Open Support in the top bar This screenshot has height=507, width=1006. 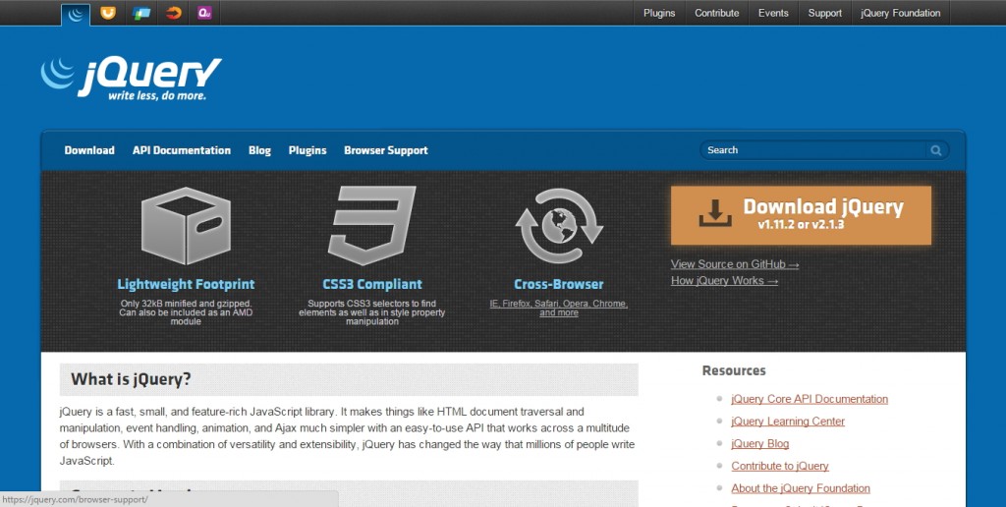coord(824,13)
